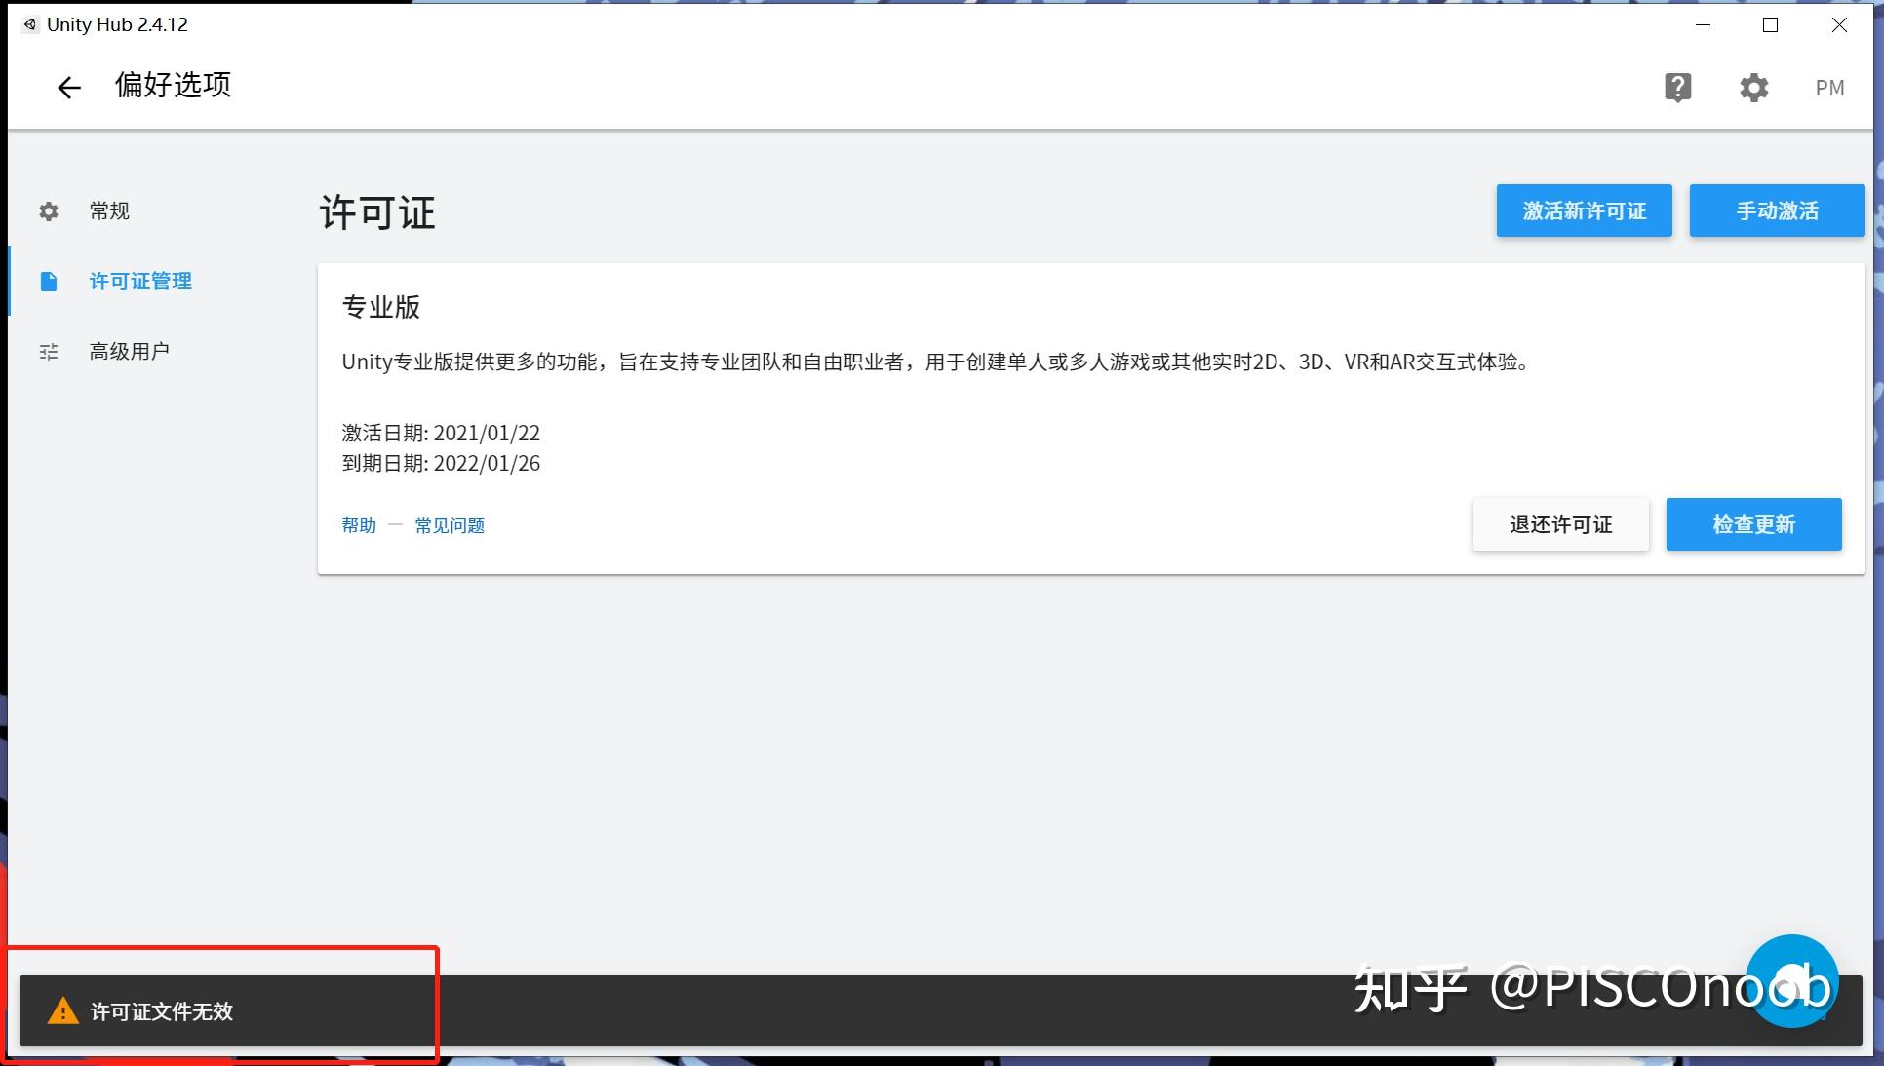Open the PM account menu
This screenshot has height=1066, width=1884.
click(1829, 88)
